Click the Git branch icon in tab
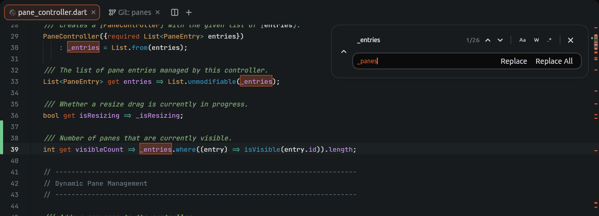This screenshot has width=599, height=216. (x=112, y=12)
